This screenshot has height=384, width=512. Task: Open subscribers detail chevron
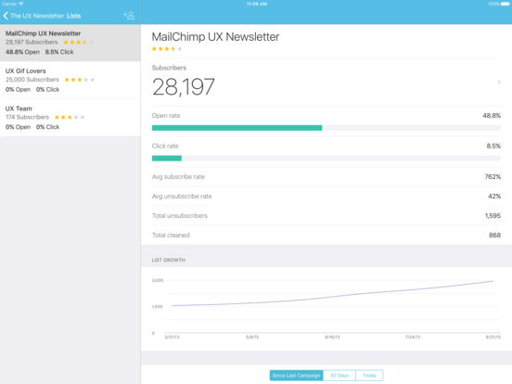(499, 83)
